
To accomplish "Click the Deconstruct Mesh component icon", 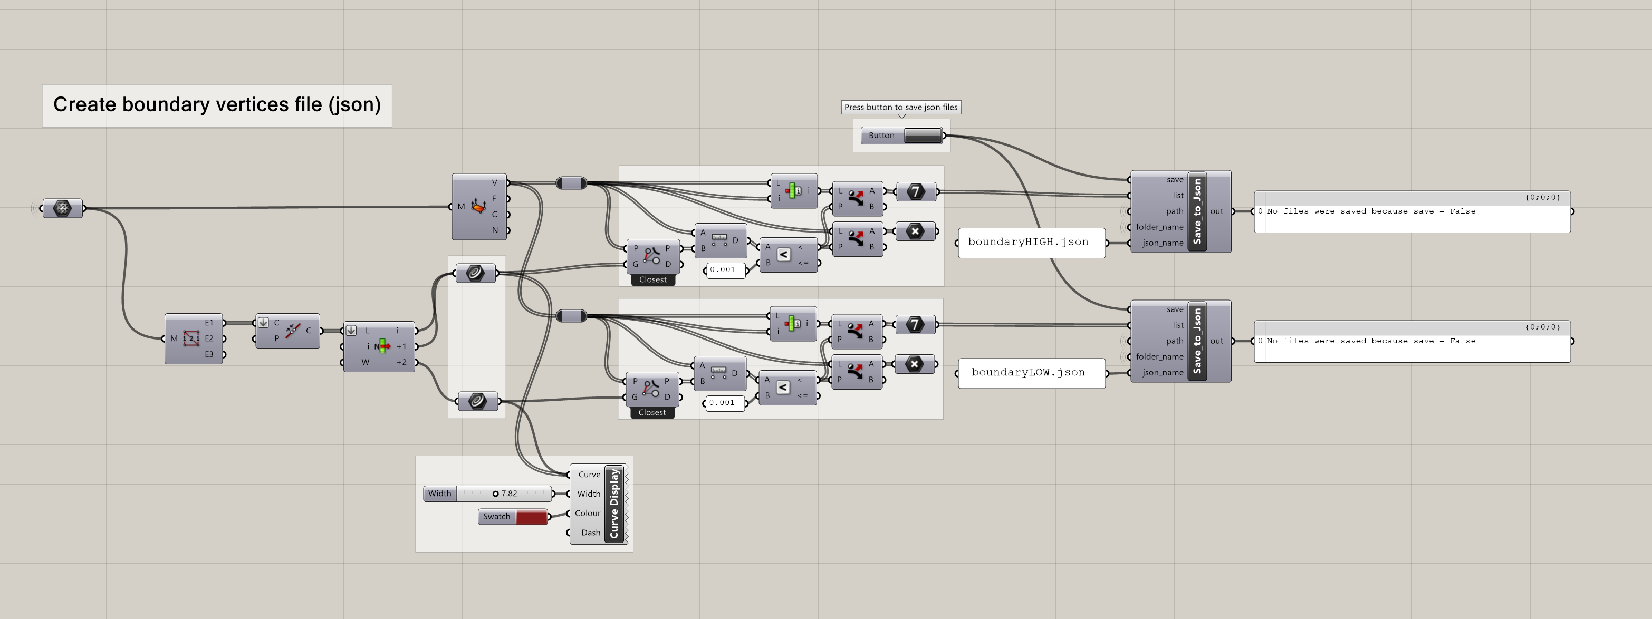I will (478, 206).
